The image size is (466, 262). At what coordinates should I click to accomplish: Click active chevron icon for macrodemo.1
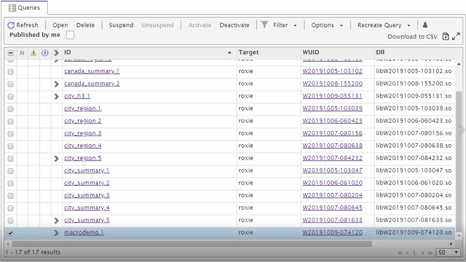[x=56, y=233]
